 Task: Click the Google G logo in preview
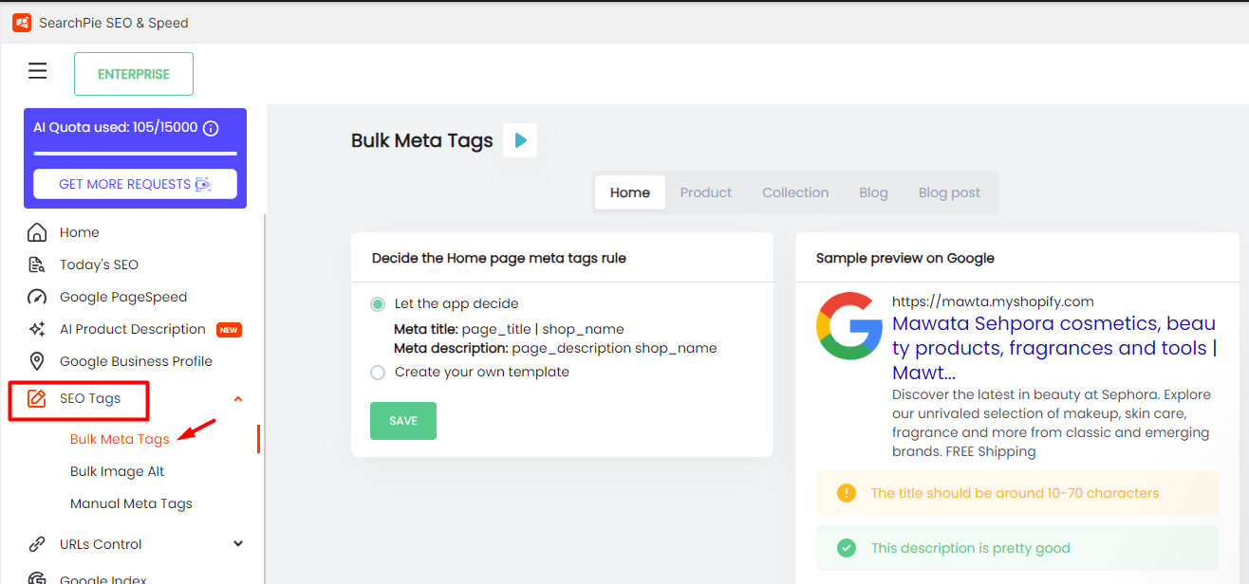[x=849, y=326]
